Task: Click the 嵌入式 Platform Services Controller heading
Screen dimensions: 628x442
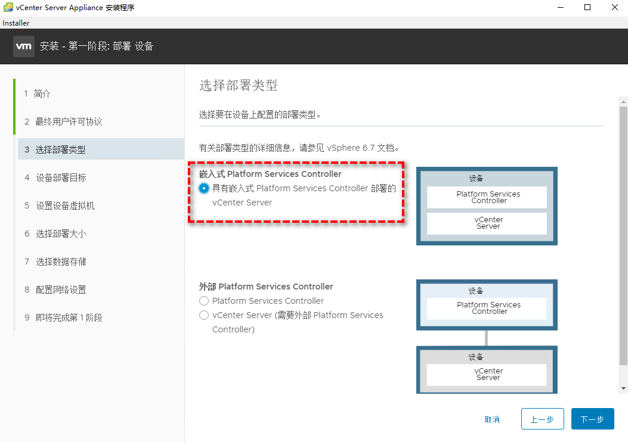Action: point(270,174)
